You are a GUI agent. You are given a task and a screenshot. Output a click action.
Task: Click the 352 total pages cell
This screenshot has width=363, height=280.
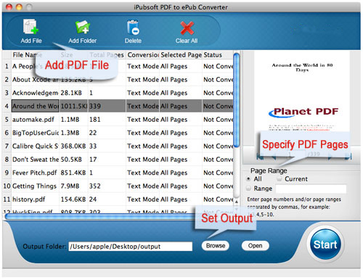pyautogui.click(x=107, y=186)
